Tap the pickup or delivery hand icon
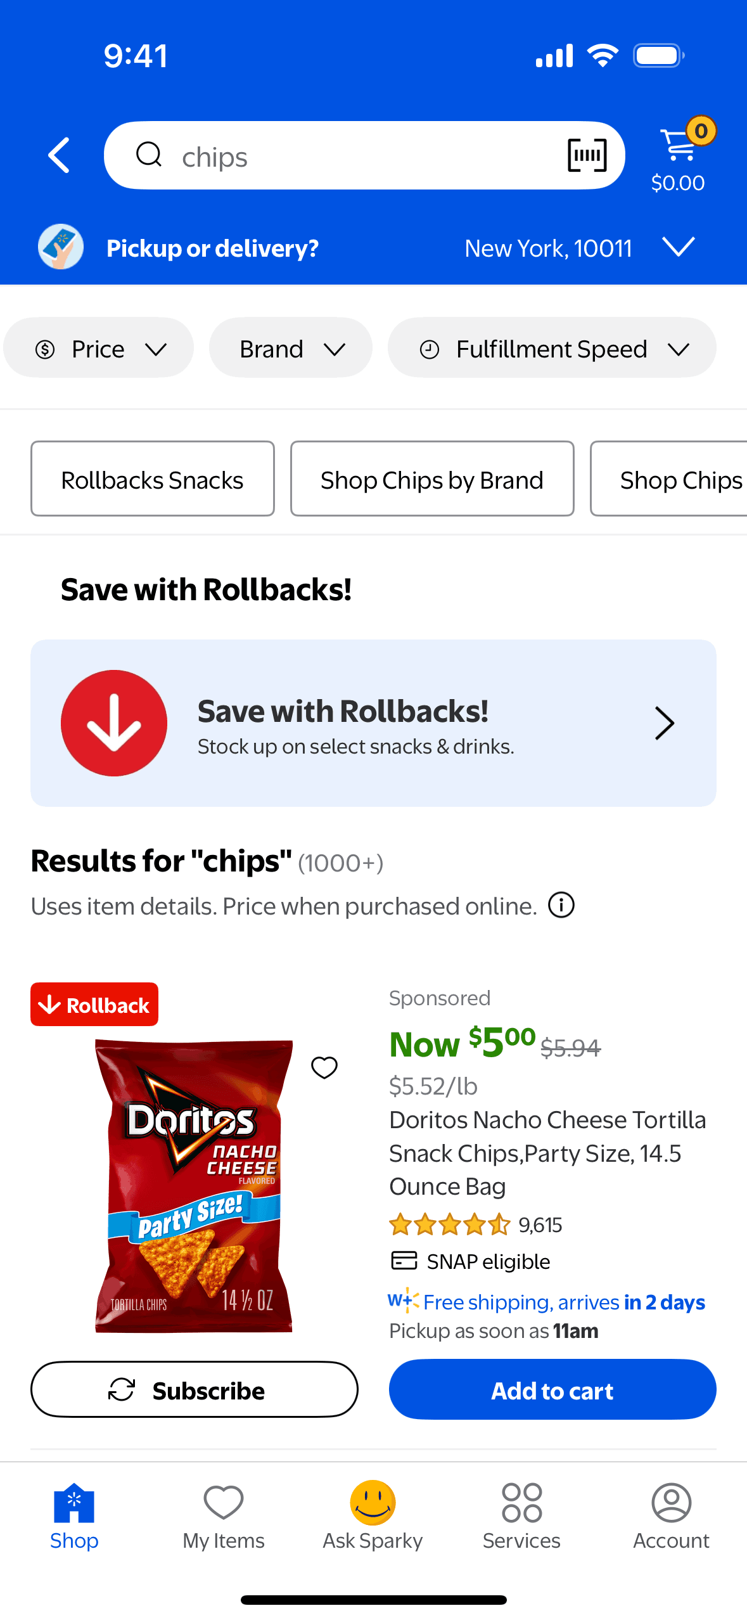Image resolution: width=747 pixels, height=1620 pixels. point(61,247)
